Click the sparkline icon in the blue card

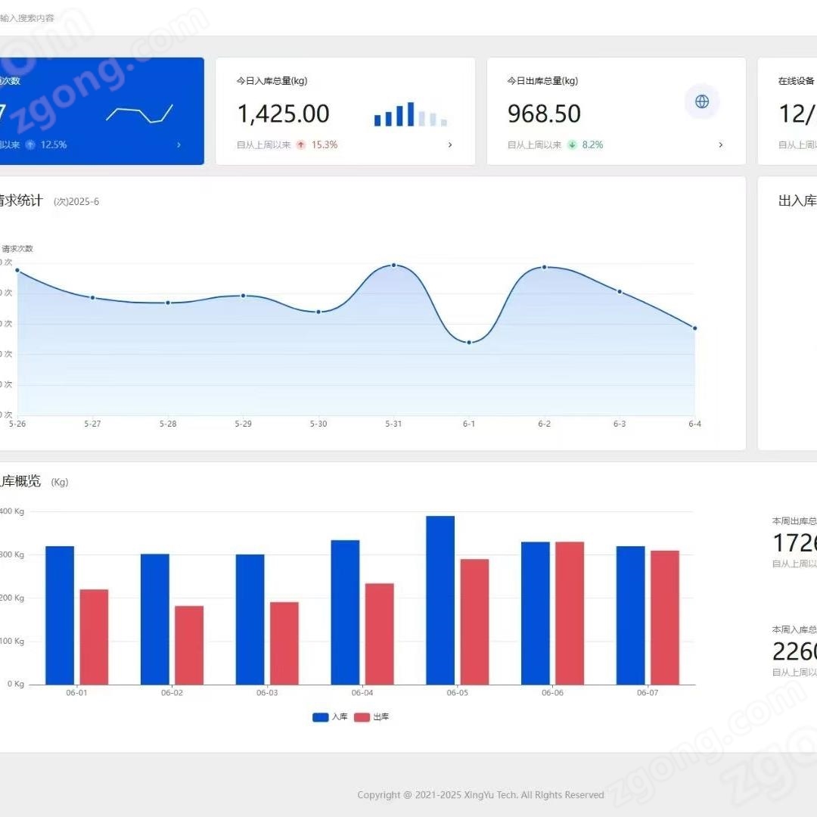tap(139, 113)
